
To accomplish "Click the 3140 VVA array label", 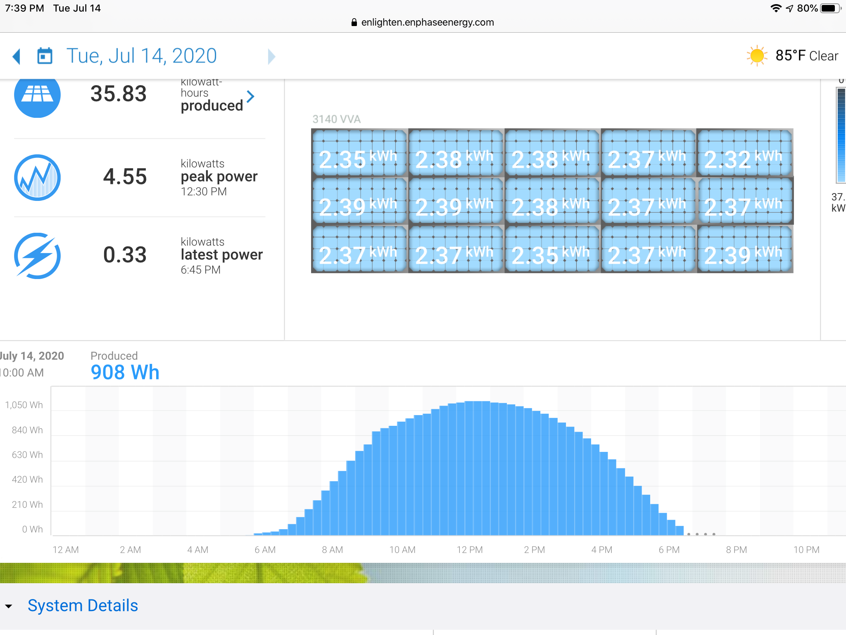I will 336,119.
